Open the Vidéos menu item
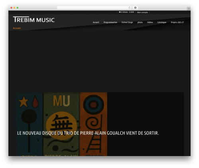 pos(150,22)
